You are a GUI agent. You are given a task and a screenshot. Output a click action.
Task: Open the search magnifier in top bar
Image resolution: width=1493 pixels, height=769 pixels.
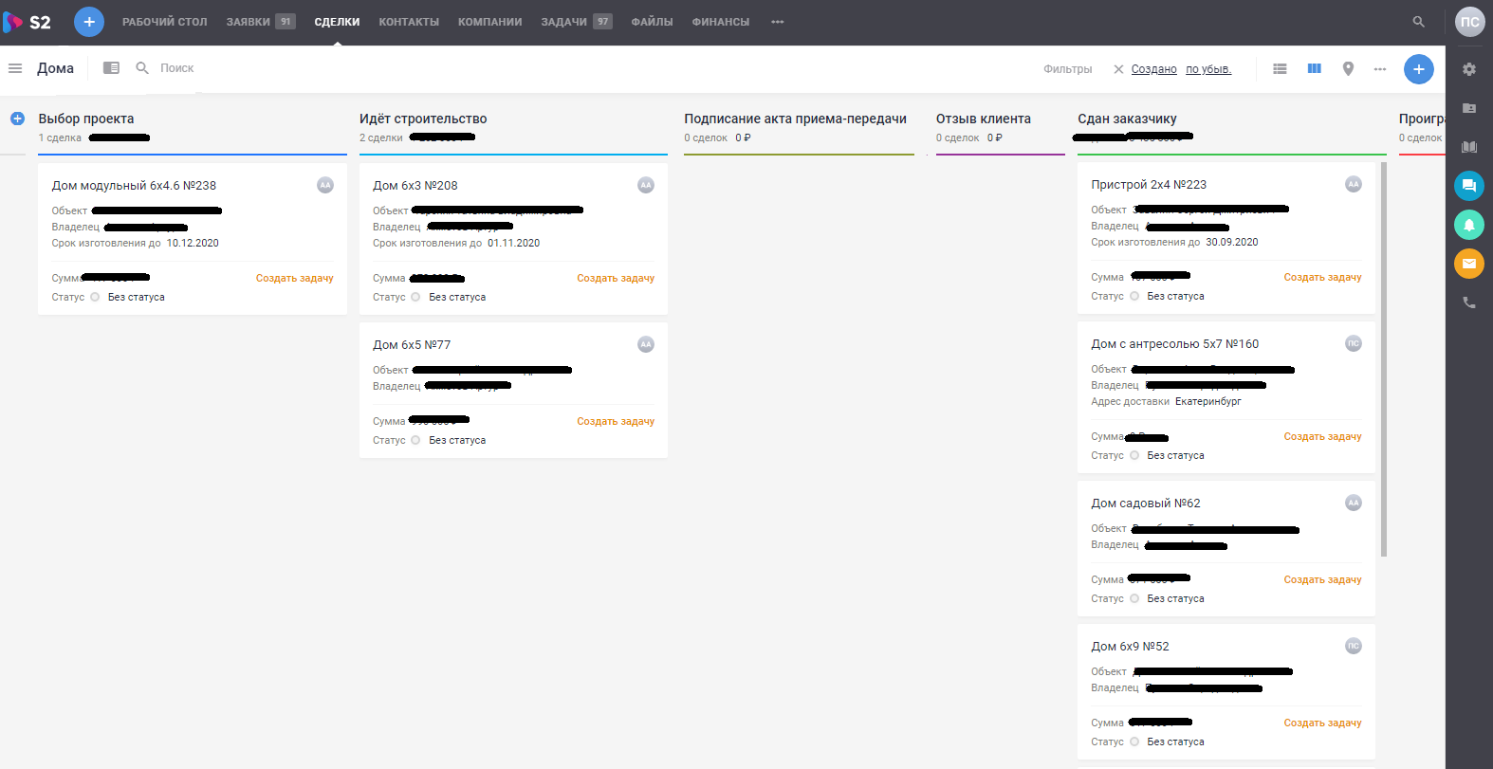tap(1418, 22)
